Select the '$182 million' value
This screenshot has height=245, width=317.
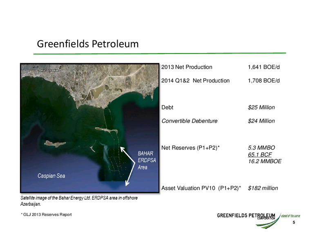pyautogui.click(x=263, y=188)
